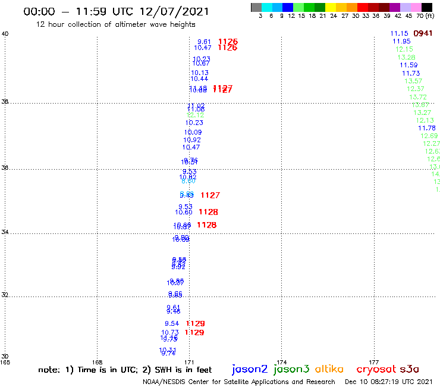Select the cyan legend color swatch
This screenshot has width=440, height=387.
click(x=267, y=7)
